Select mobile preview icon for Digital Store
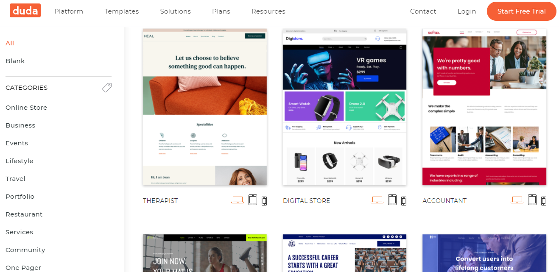The width and height of the screenshot is (559, 272). pos(404,201)
